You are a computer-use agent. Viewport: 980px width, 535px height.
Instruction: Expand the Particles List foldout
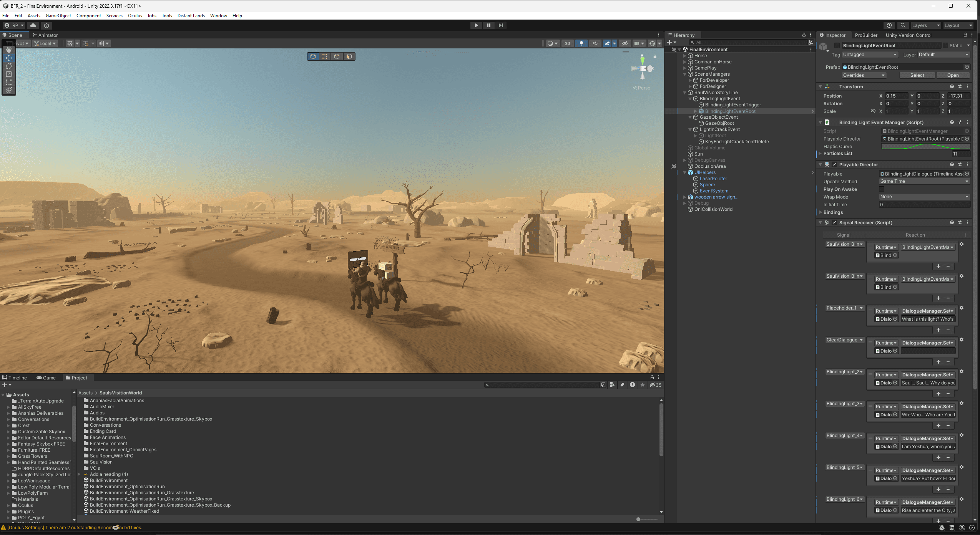820,154
